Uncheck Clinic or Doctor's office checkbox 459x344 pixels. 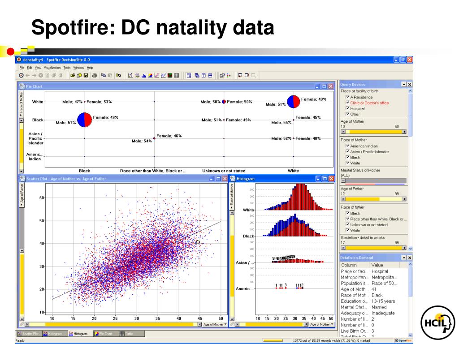(x=347, y=103)
